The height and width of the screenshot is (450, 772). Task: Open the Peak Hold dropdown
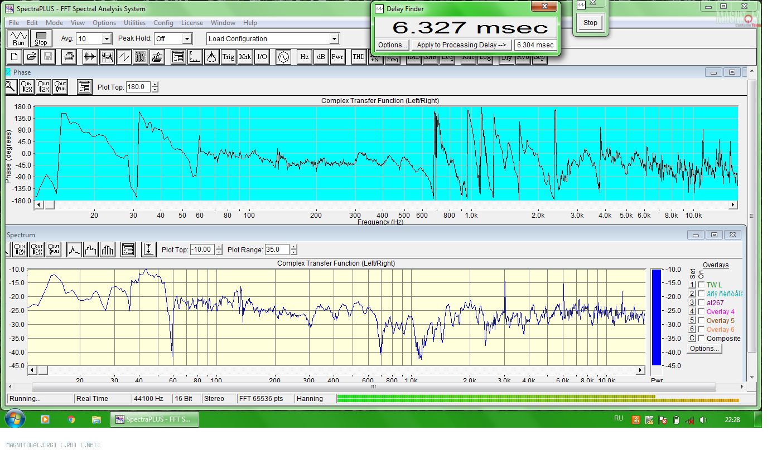(x=187, y=39)
